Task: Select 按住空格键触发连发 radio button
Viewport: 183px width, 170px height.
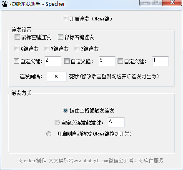Action: pos(65,110)
